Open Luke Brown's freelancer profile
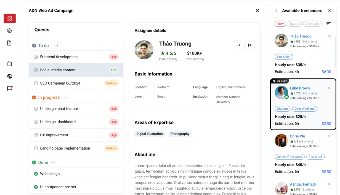The height and width of the screenshot is (195, 340). tap(300, 88)
